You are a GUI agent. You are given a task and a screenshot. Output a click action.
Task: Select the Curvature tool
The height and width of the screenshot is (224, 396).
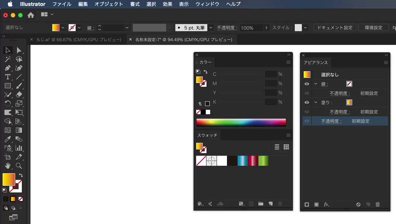pos(19,68)
